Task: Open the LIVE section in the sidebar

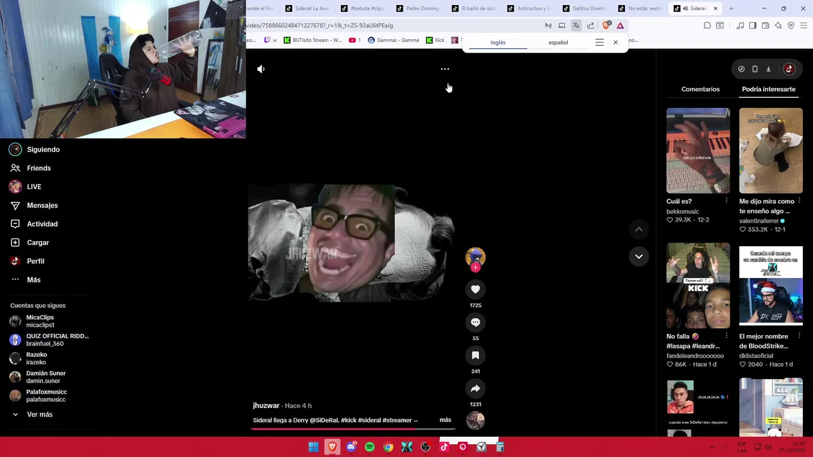Action: (34, 187)
